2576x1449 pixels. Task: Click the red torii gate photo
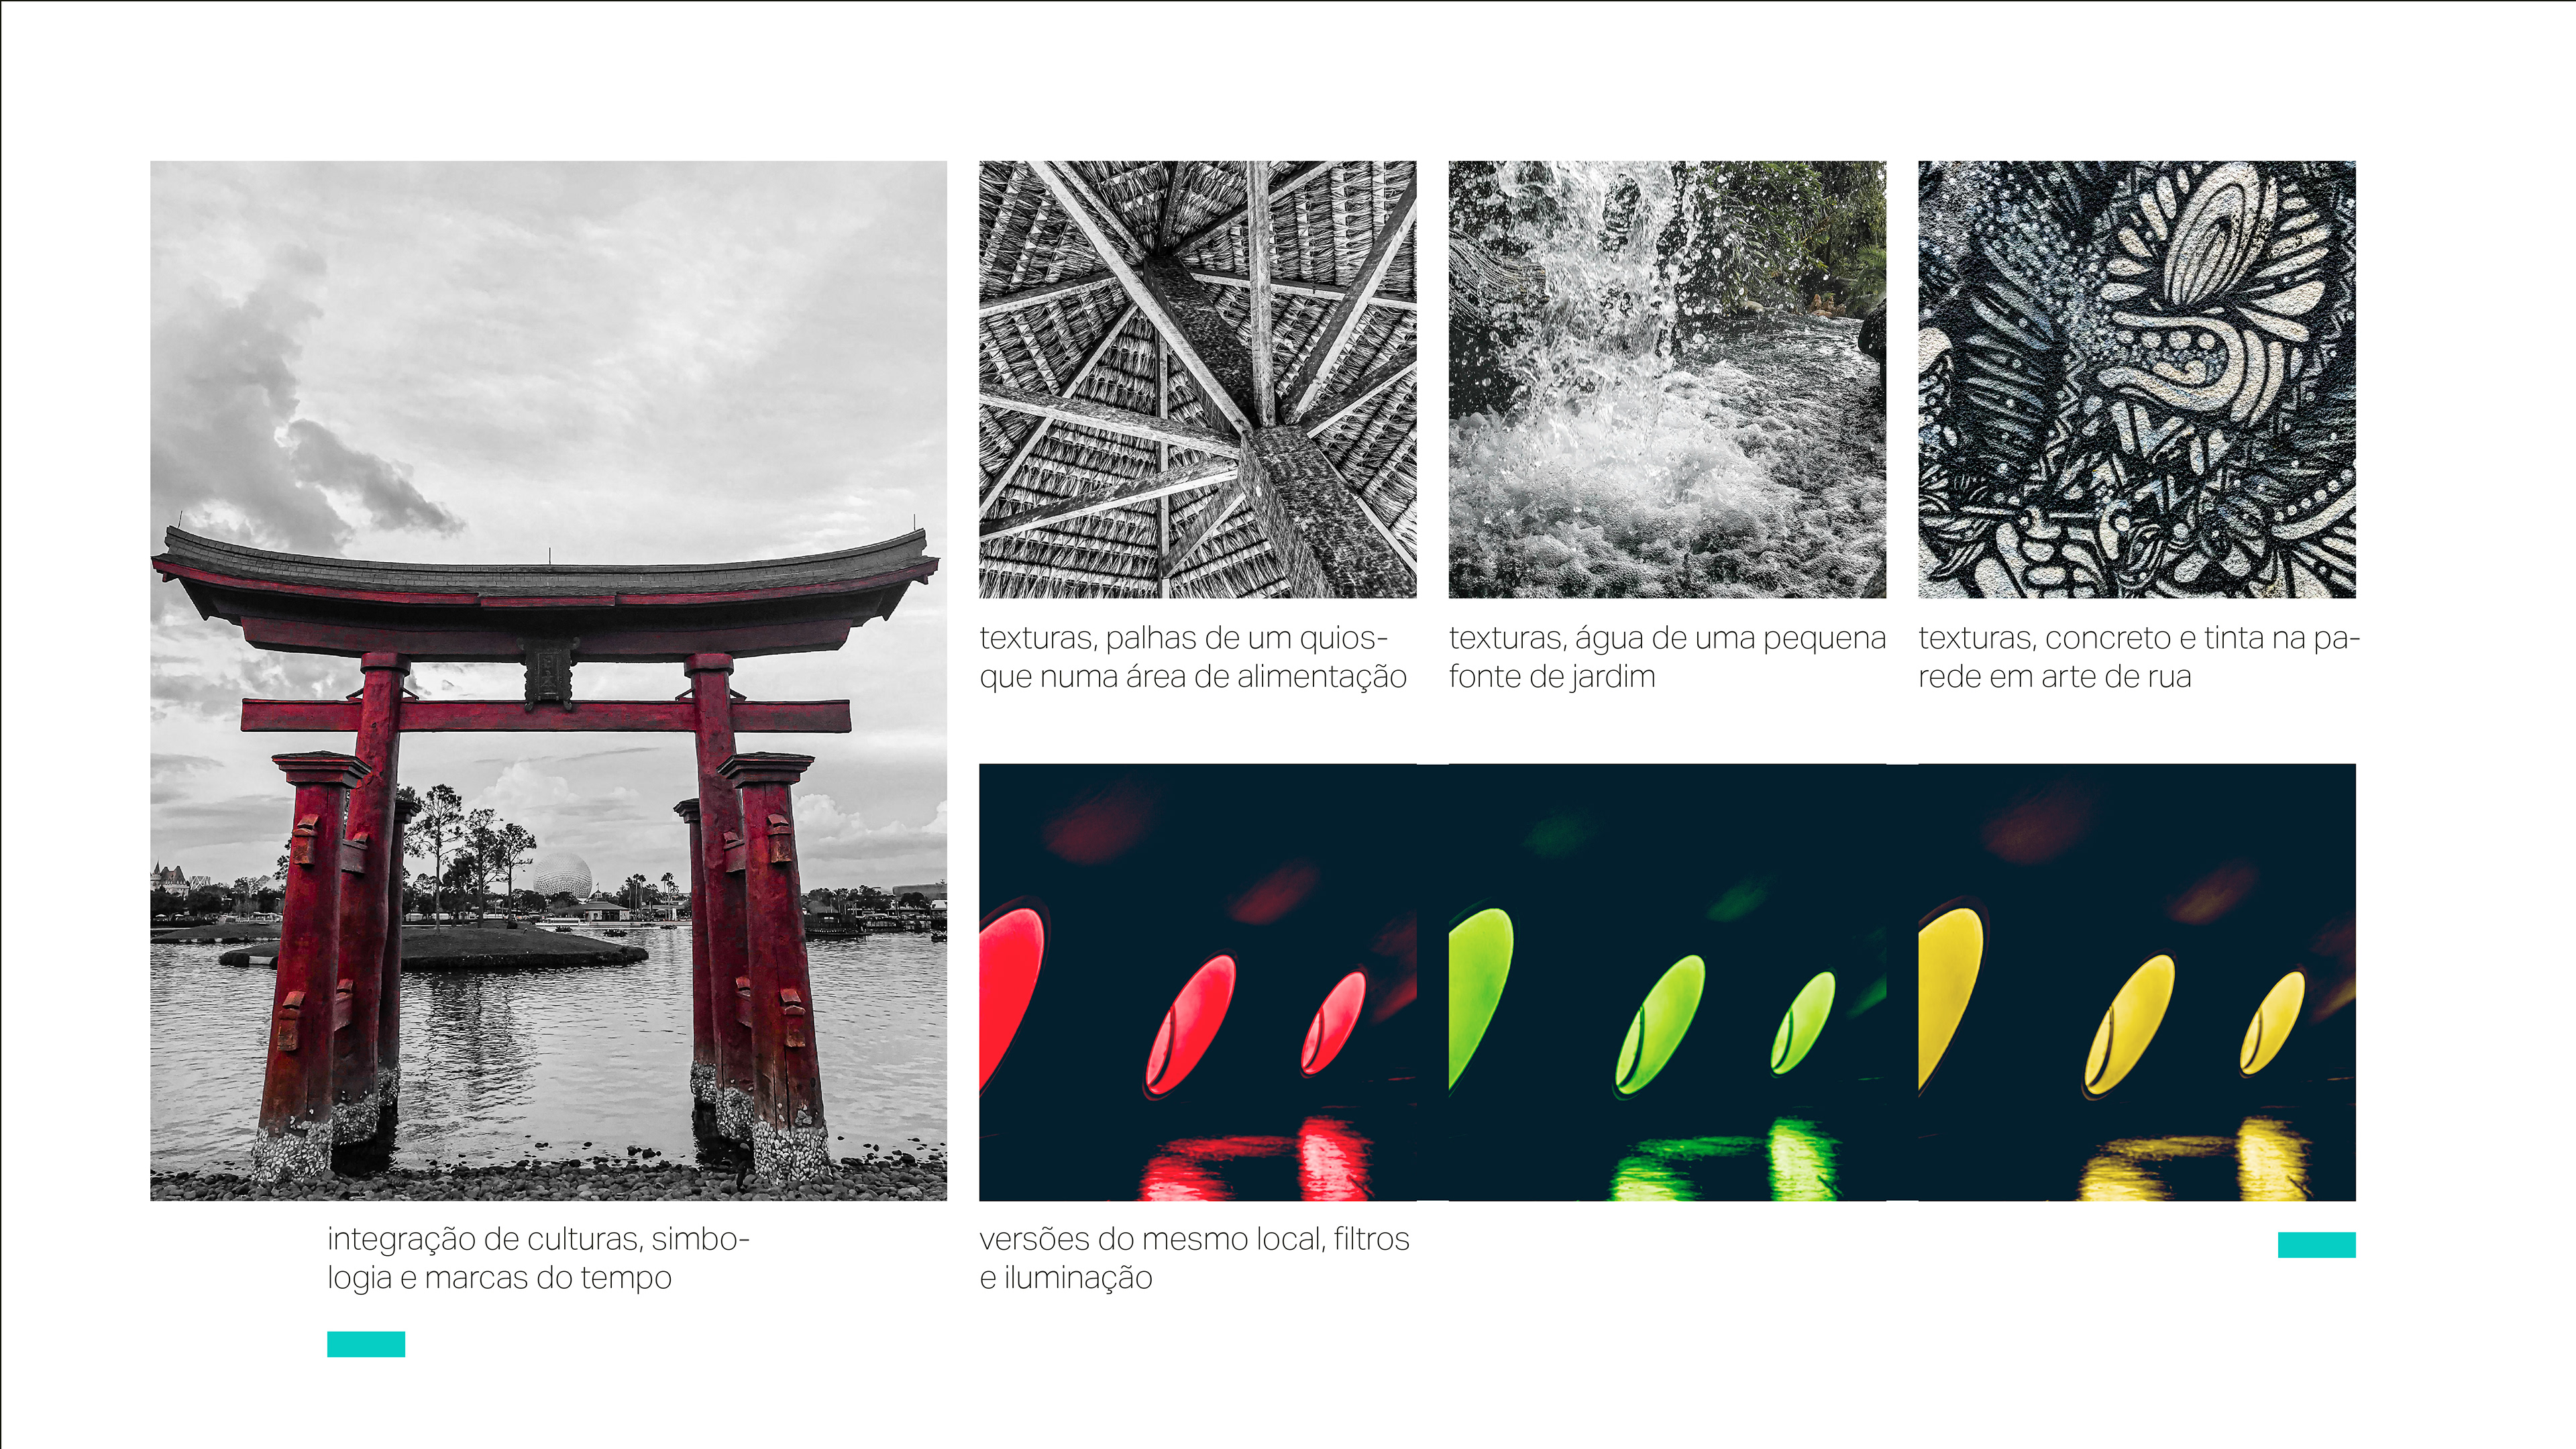pos(548,680)
